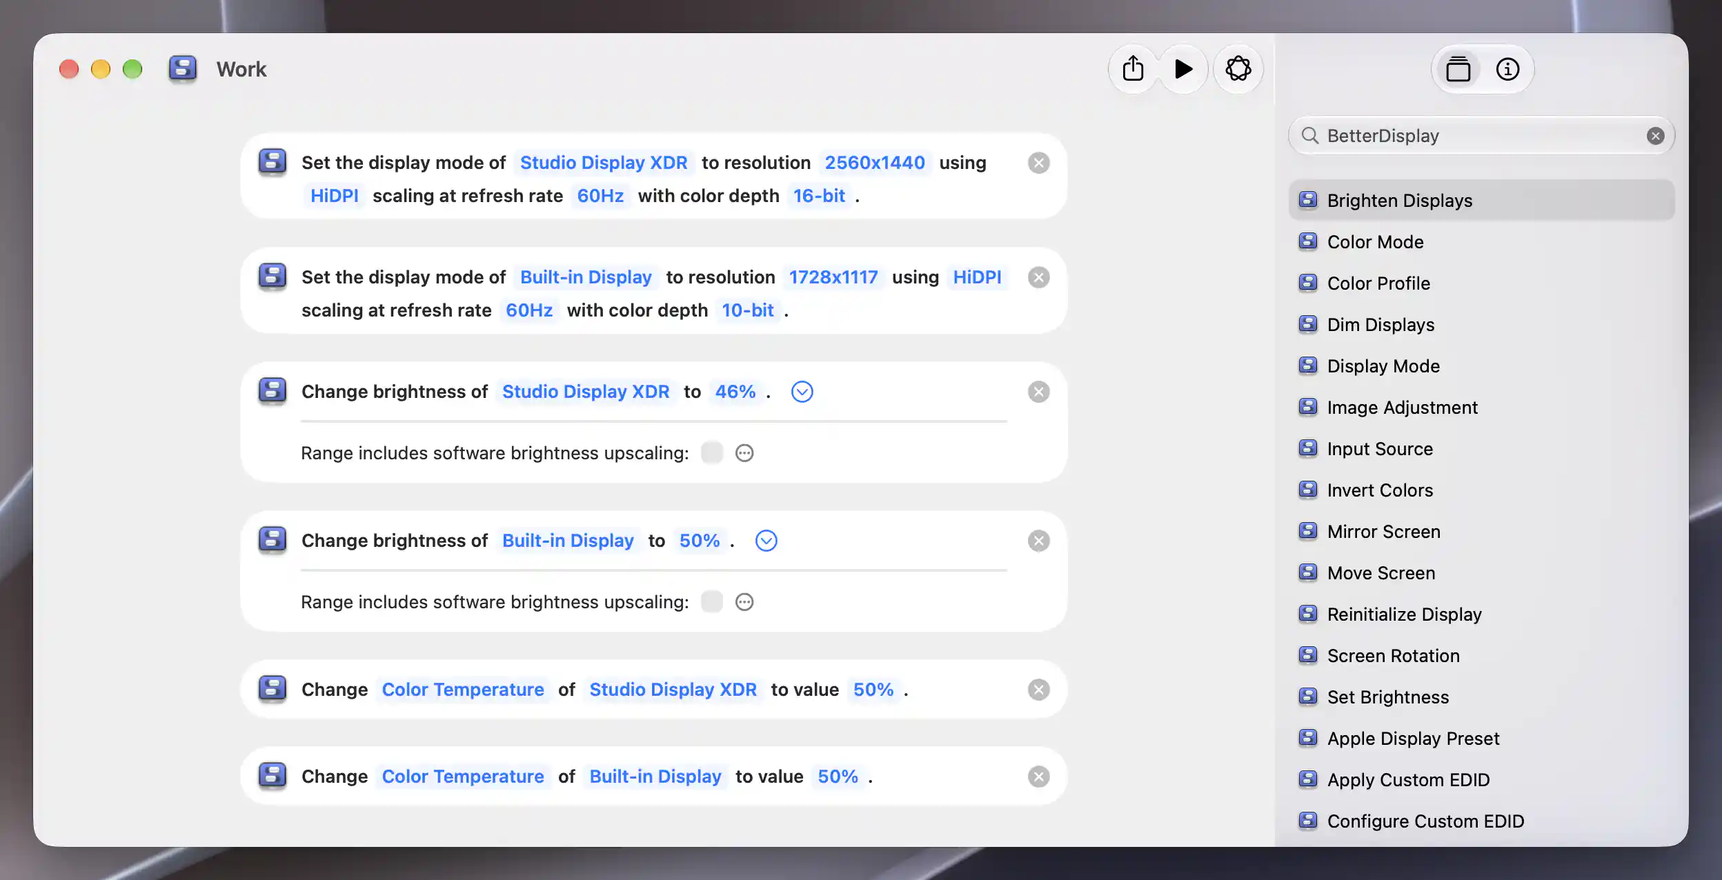Viewport: 1722px width, 880px height.
Task: Remove Color Temperature action for Built-in Display
Action: click(1038, 777)
